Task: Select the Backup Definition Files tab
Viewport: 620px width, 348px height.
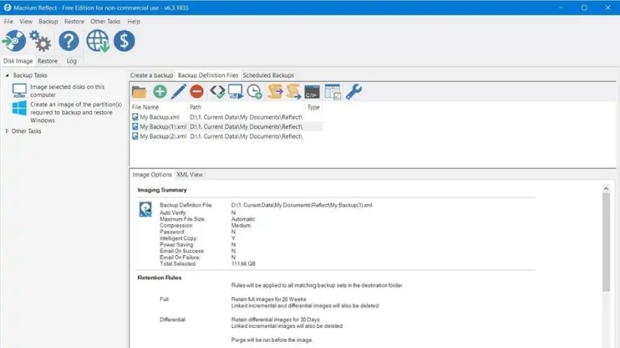Action: point(208,75)
